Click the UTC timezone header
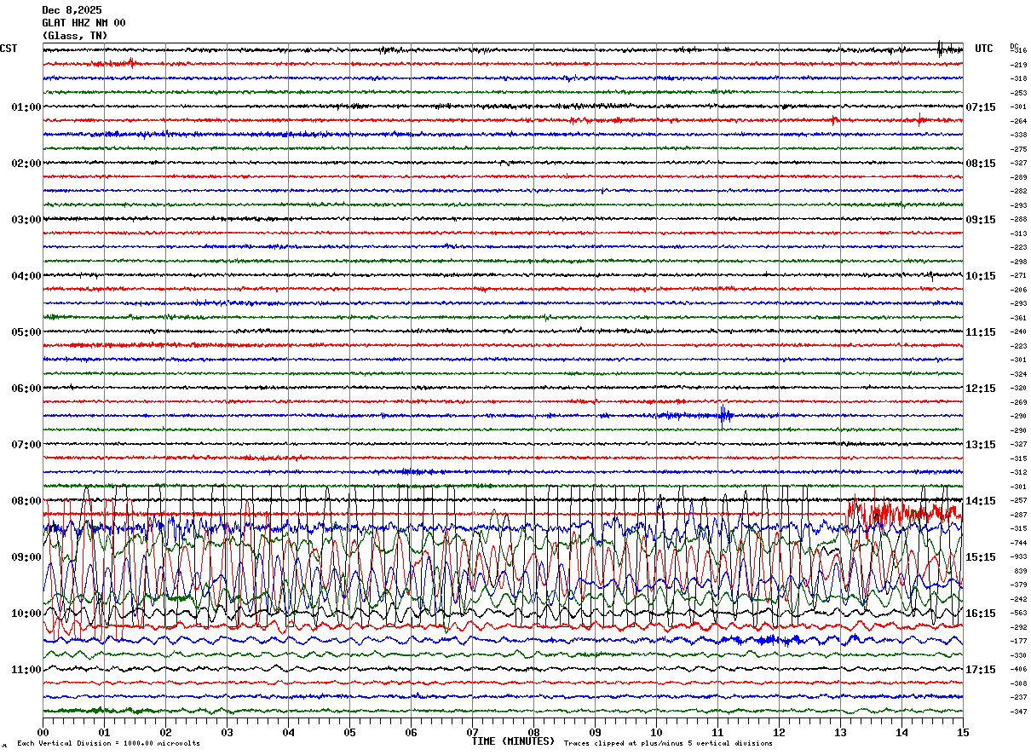The width and height of the screenshot is (1031, 755). 984,49
